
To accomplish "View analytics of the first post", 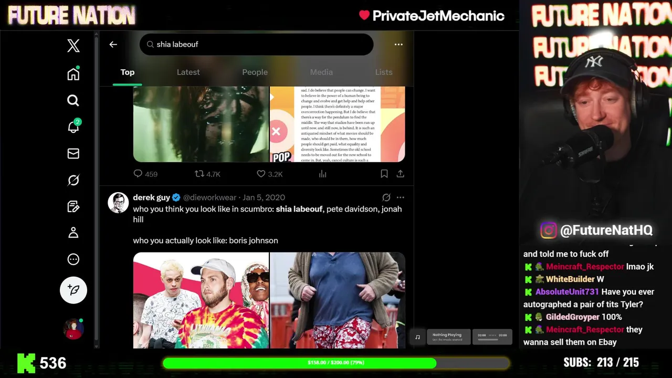I will [x=322, y=174].
